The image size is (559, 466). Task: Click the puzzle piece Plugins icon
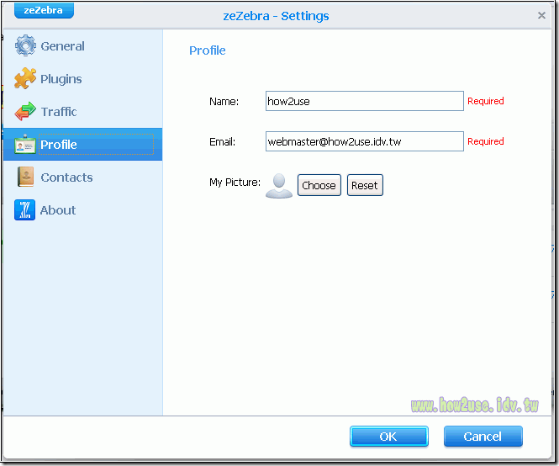click(x=25, y=79)
